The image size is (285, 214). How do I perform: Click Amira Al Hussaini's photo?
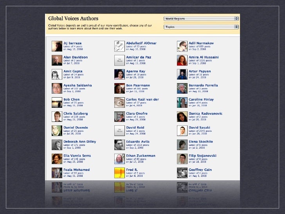182,60
